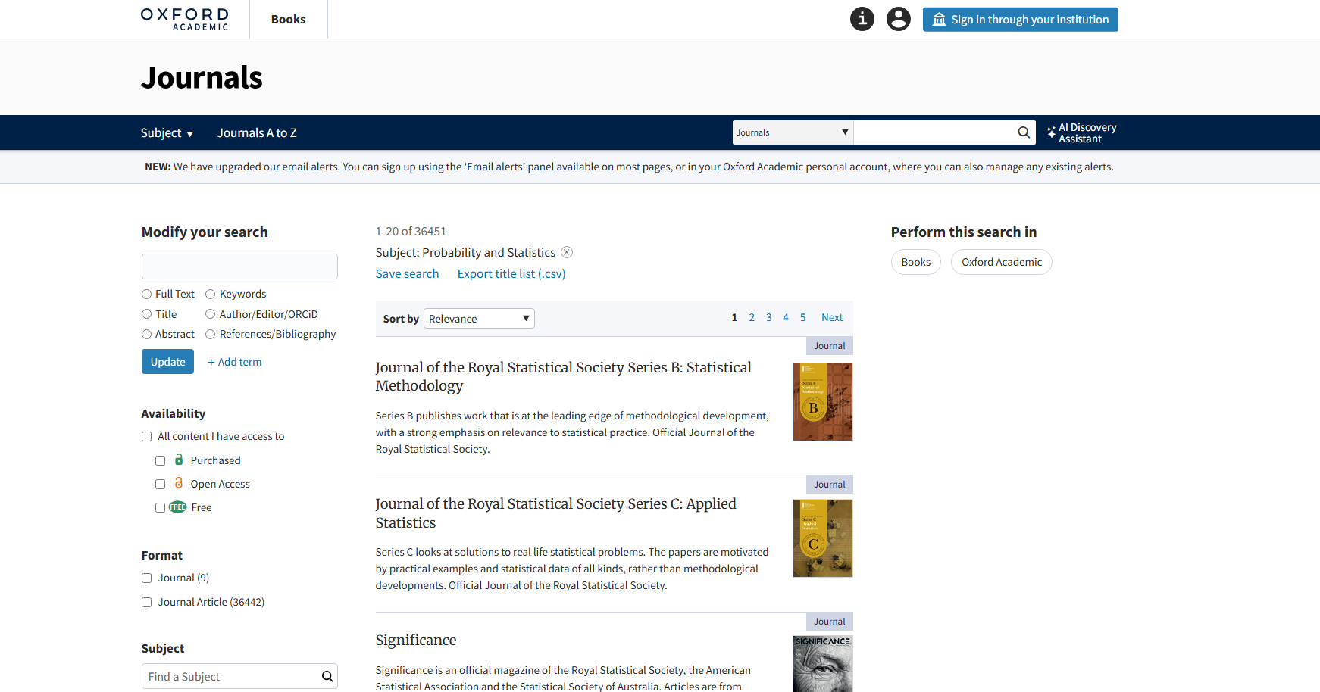Go to Journals A to Z
This screenshot has height=692, width=1320.
click(x=257, y=133)
